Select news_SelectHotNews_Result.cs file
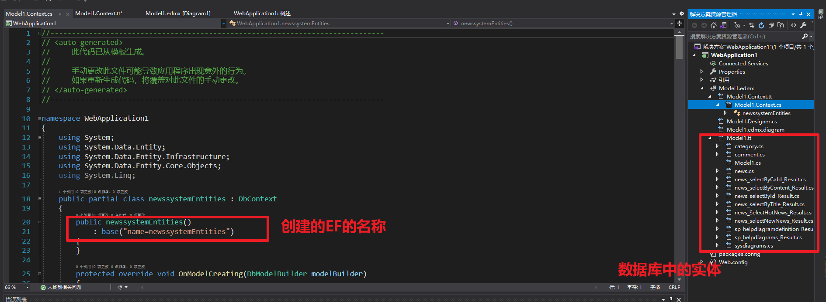 773,213
